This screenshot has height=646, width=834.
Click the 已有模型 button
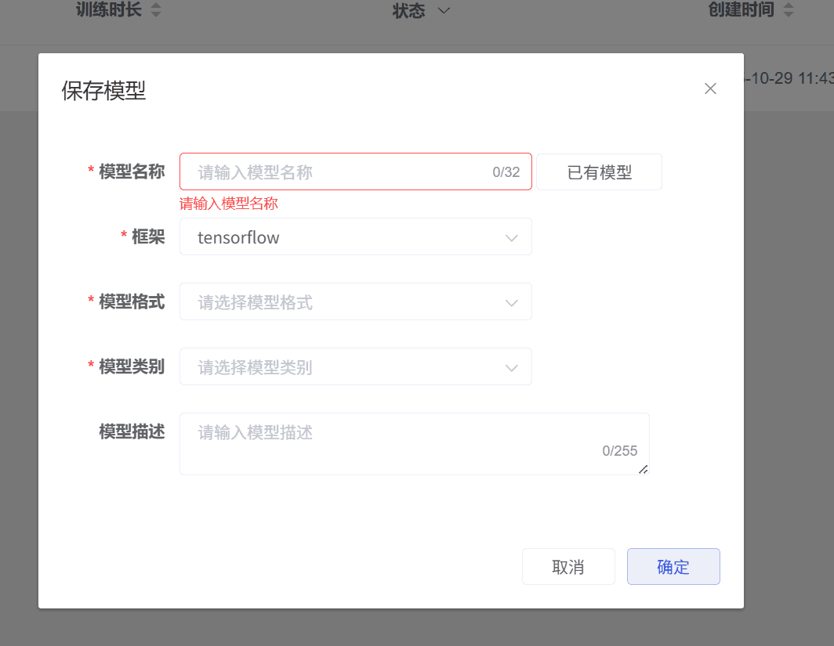599,172
